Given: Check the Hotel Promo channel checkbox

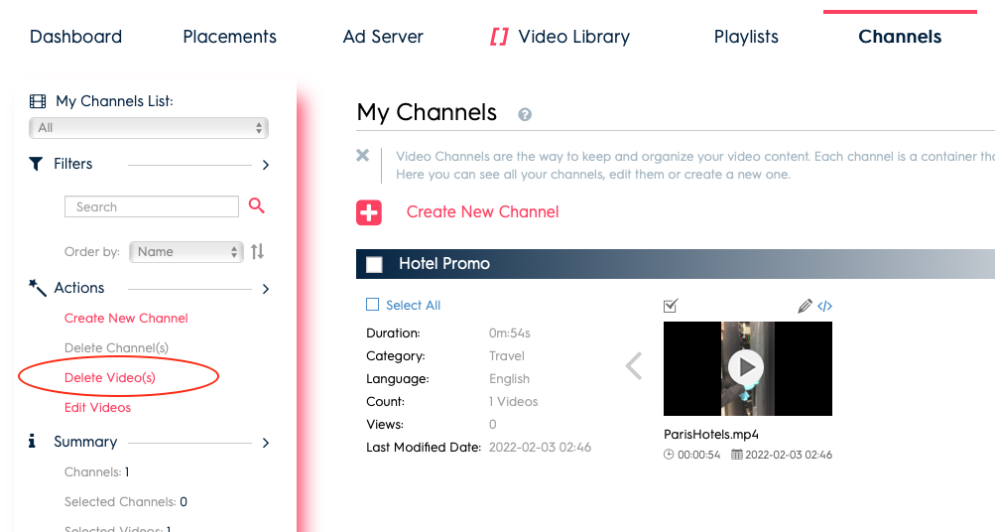Looking at the screenshot, I should [374, 264].
